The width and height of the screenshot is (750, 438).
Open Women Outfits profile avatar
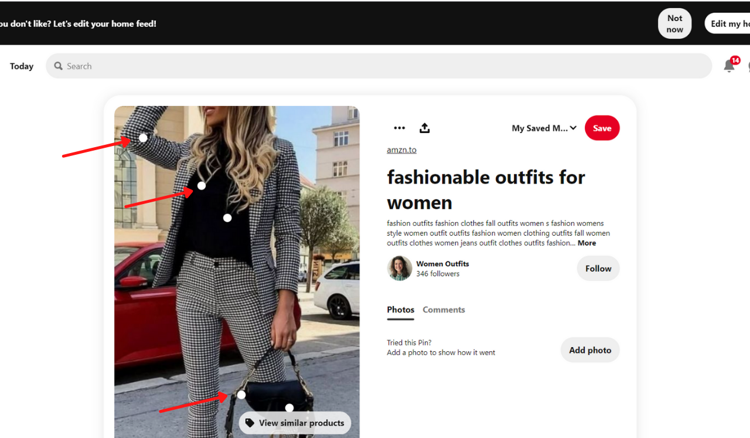click(x=400, y=269)
